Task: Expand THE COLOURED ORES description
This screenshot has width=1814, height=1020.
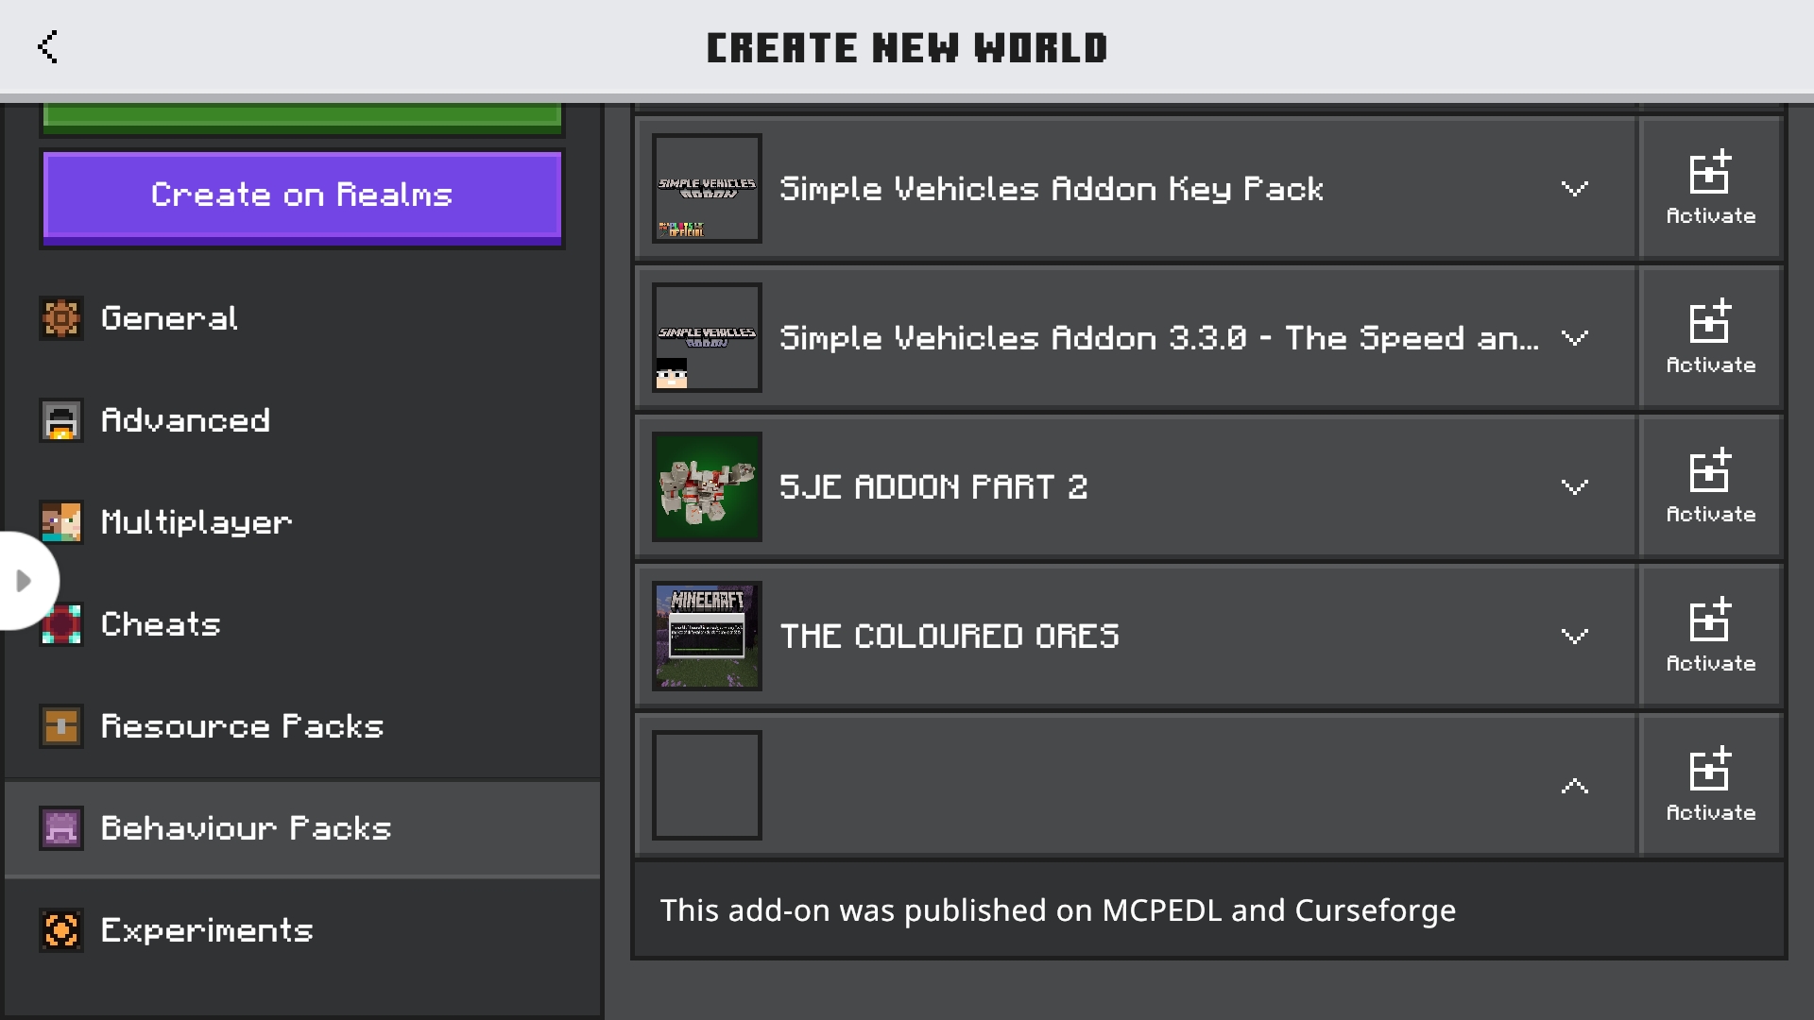Action: tap(1574, 637)
